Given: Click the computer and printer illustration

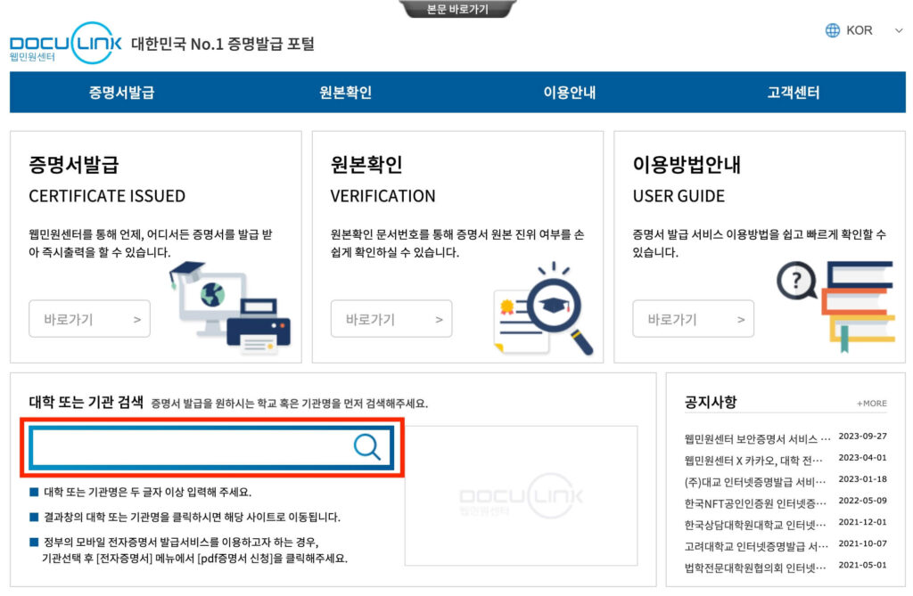Looking at the screenshot, I should tap(230, 308).
